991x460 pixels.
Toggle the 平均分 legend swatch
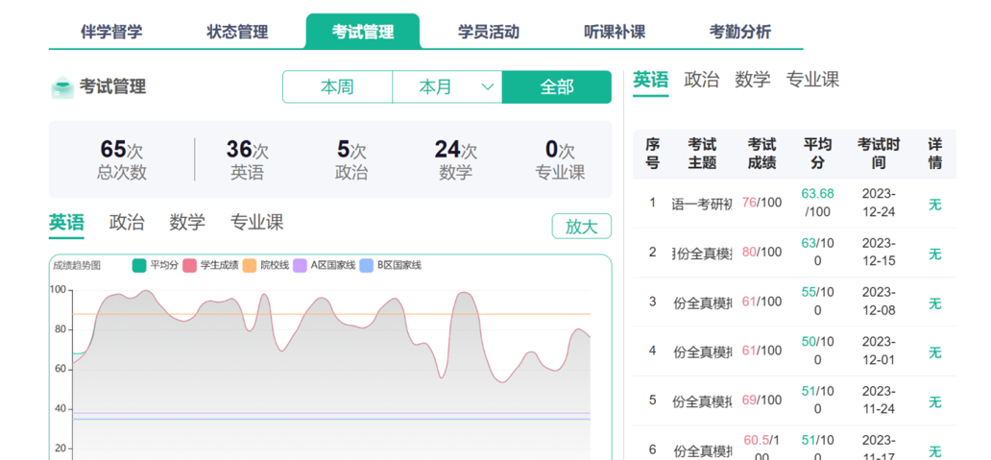coord(139,265)
